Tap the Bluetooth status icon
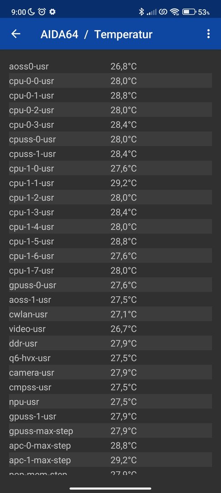This screenshot has width=221, height=493. pyautogui.click(x=141, y=12)
